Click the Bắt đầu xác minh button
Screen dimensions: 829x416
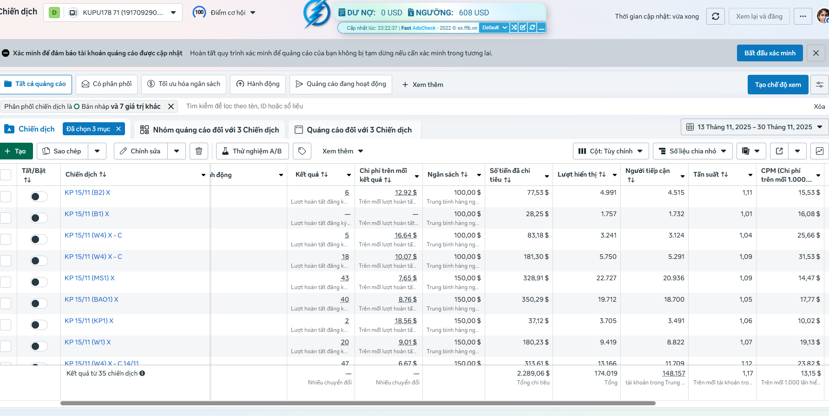(x=770, y=53)
